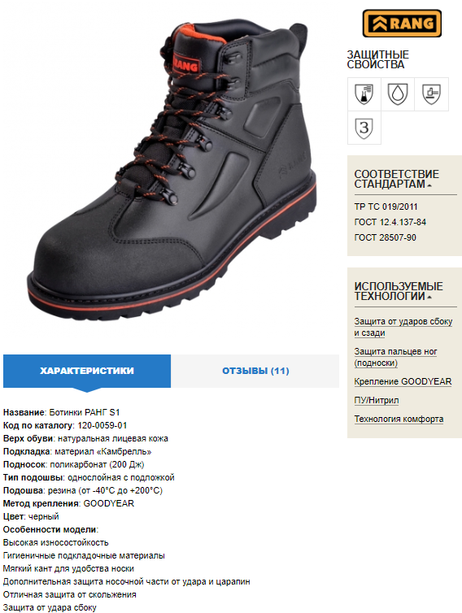462x613 pixels.
Task: Click the ГОСТ 28507-90 standard entry
Action: pos(385,237)
